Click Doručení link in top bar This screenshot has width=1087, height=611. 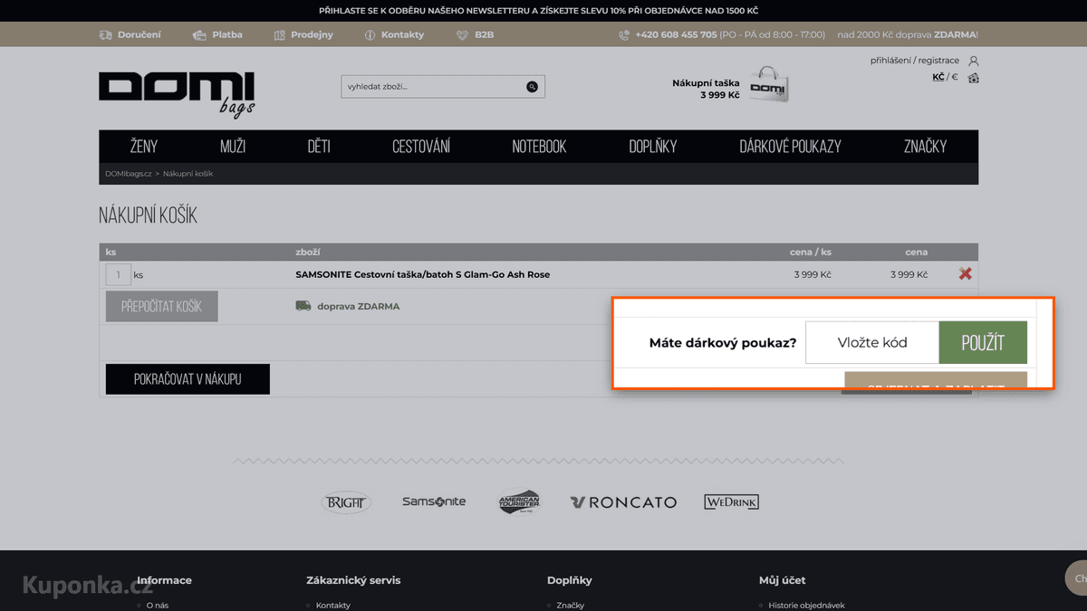[x=139, y=34]
